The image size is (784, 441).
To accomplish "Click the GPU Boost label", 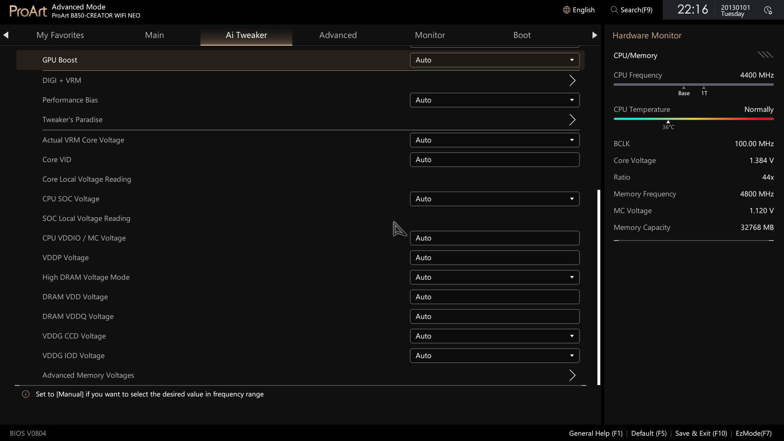I will [x=60, y=60].
